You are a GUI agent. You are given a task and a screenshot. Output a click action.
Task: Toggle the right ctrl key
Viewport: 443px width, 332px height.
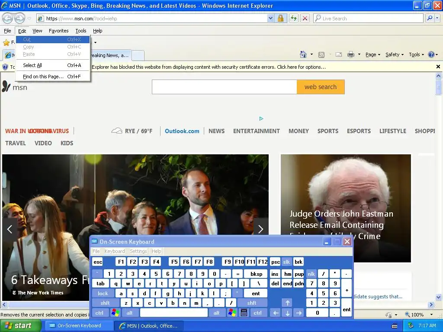[257, 313]
